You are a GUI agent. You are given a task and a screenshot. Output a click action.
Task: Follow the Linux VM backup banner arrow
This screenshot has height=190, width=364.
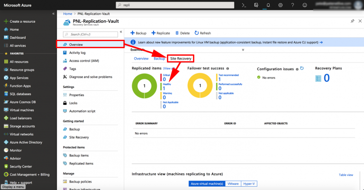point(321,43)
